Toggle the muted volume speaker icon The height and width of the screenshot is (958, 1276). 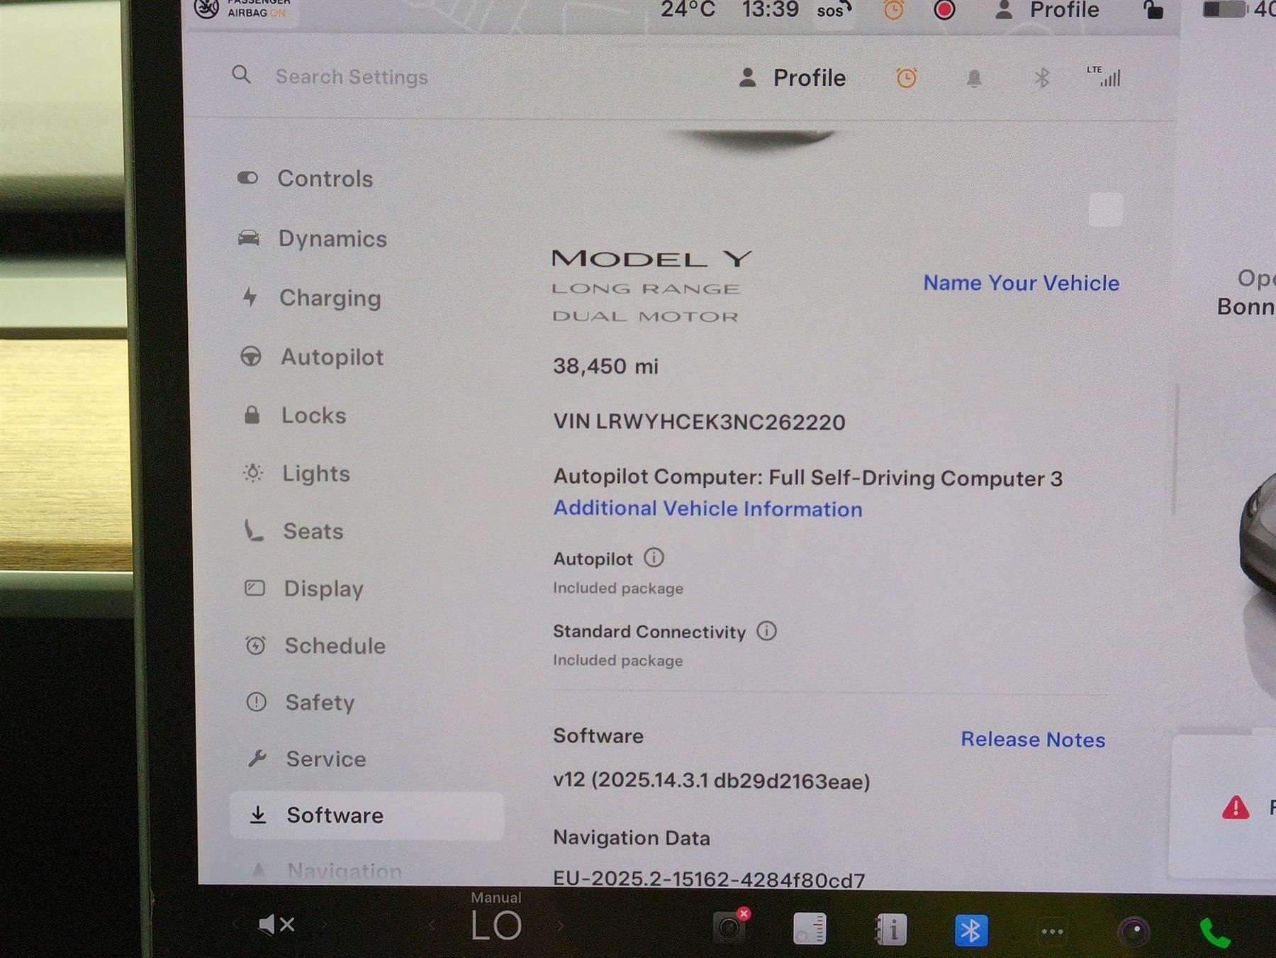pos(276,925)
